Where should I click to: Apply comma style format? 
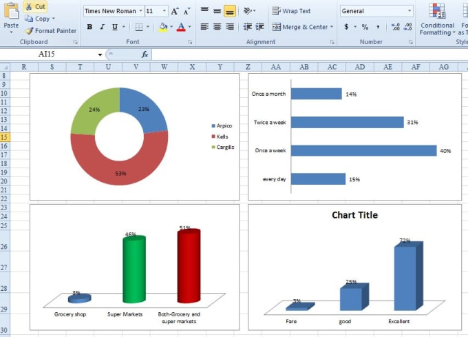coord(378,27)
